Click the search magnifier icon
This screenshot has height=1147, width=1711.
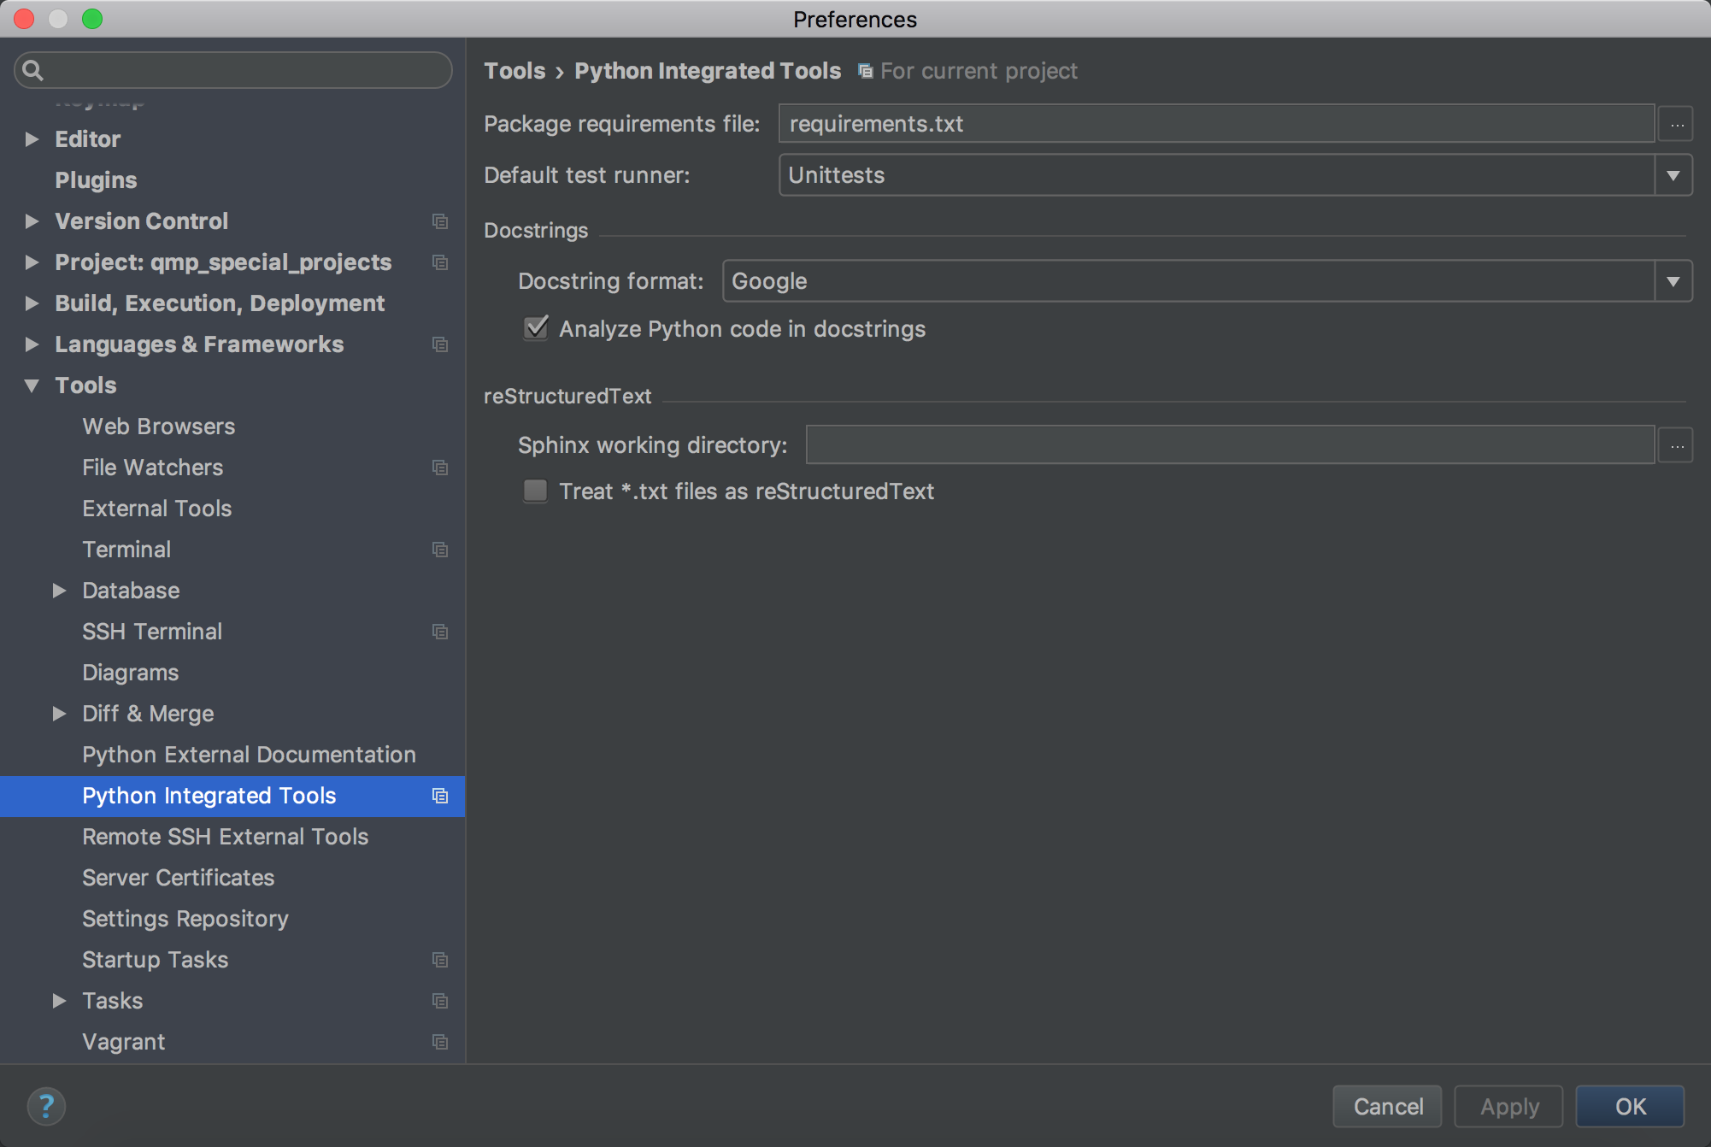32,70
